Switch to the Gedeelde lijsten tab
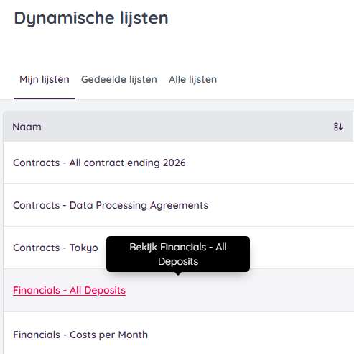Viewport: 354px width, 354px height. coord(119,79)
